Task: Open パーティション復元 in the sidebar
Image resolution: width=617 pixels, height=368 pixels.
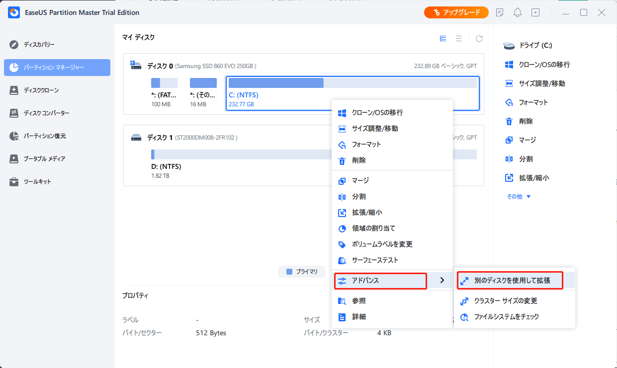Action: (44, 136)
